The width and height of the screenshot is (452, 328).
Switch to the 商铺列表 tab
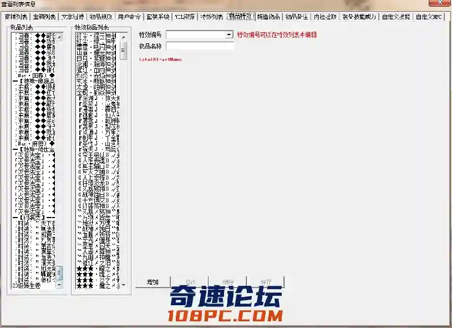[16, 17]
